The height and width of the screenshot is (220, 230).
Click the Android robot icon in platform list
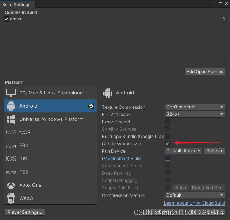click(x=11, y=106)
